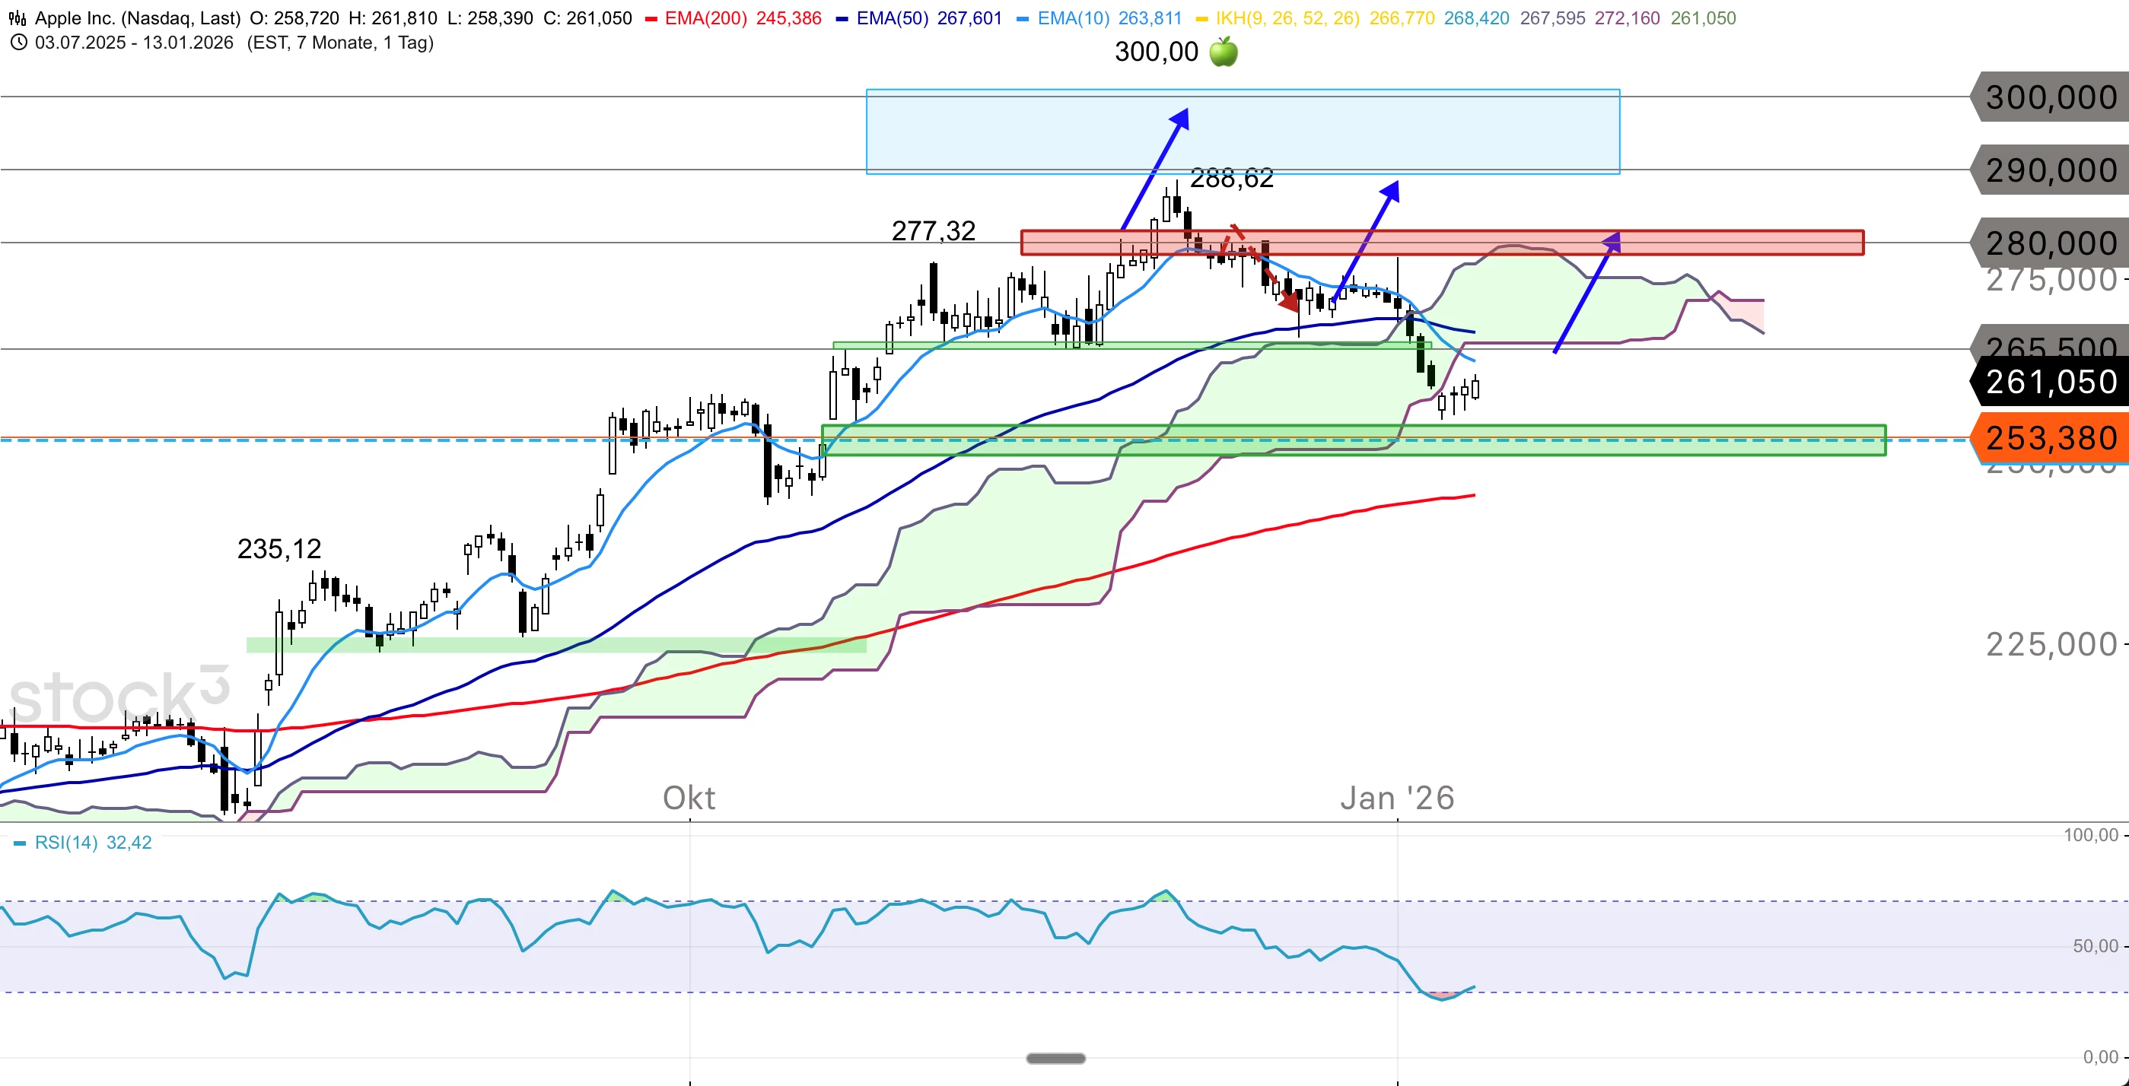This screenshot has height=1086, width=2129.
Task: Open the EMA(200) indicator label
Action: tap(708, 18)
